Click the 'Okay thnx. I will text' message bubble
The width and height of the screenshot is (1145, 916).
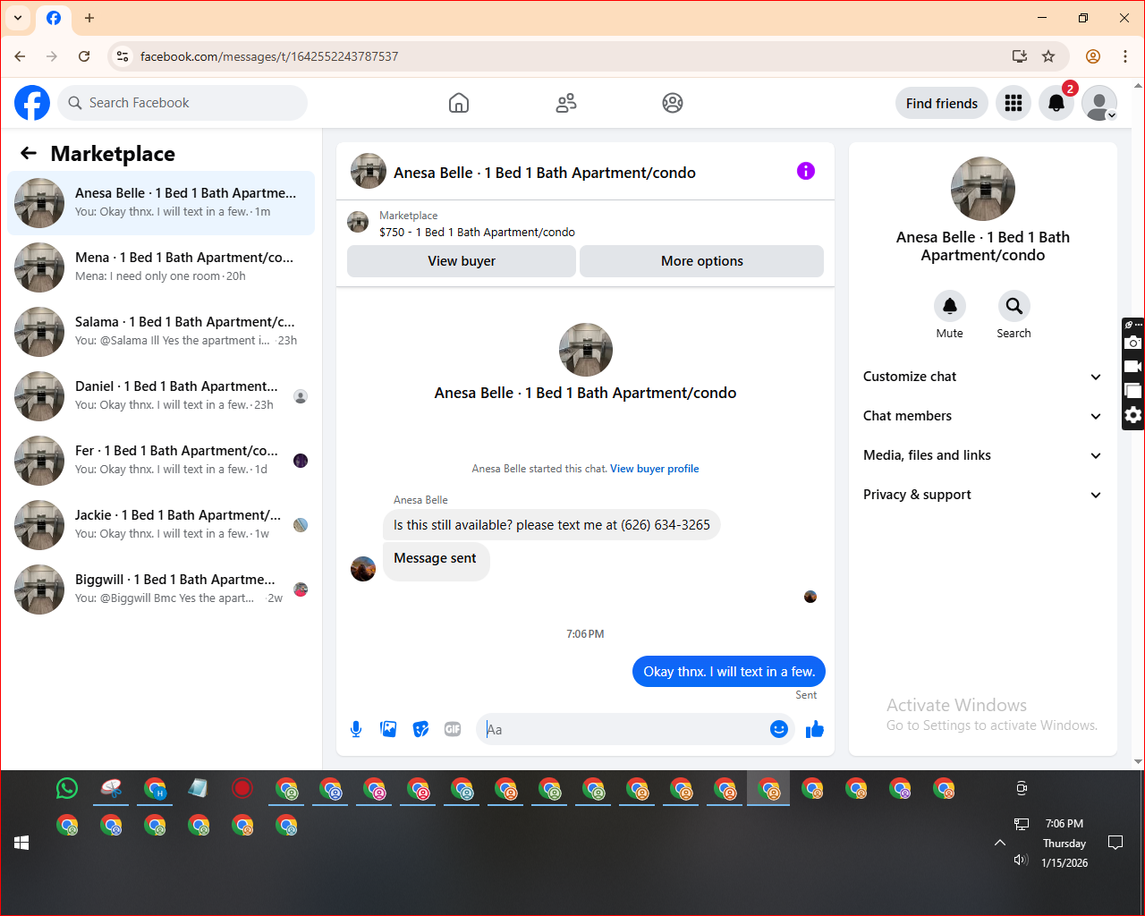(729, 672)
